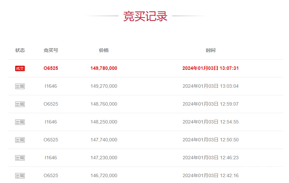Click the 竞买记录 page title

click(x=145, y=16)
